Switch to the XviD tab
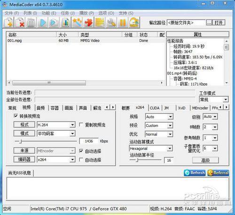235x215 pixels. pyautogui.click(x=182, y=108)
